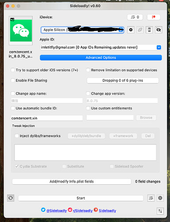Click the 0 field changes text

click(x=148, y=182)
